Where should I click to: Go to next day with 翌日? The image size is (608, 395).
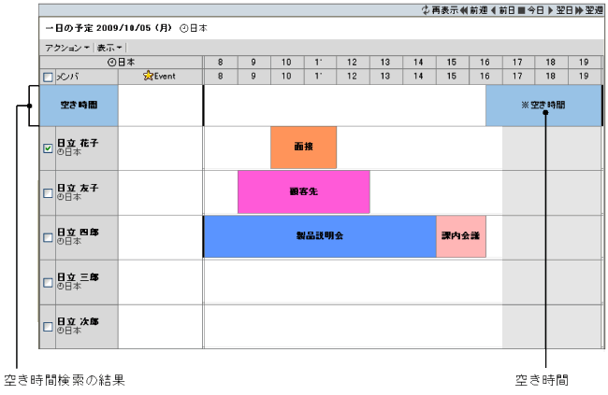click(x=560, y=10)
